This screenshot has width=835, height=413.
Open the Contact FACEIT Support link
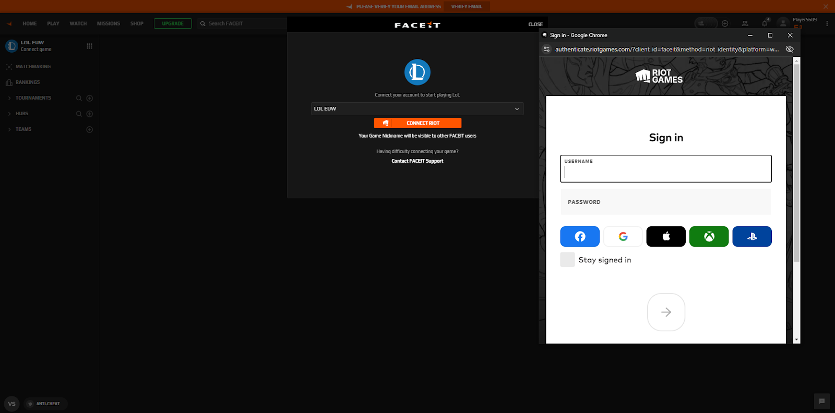417,161
